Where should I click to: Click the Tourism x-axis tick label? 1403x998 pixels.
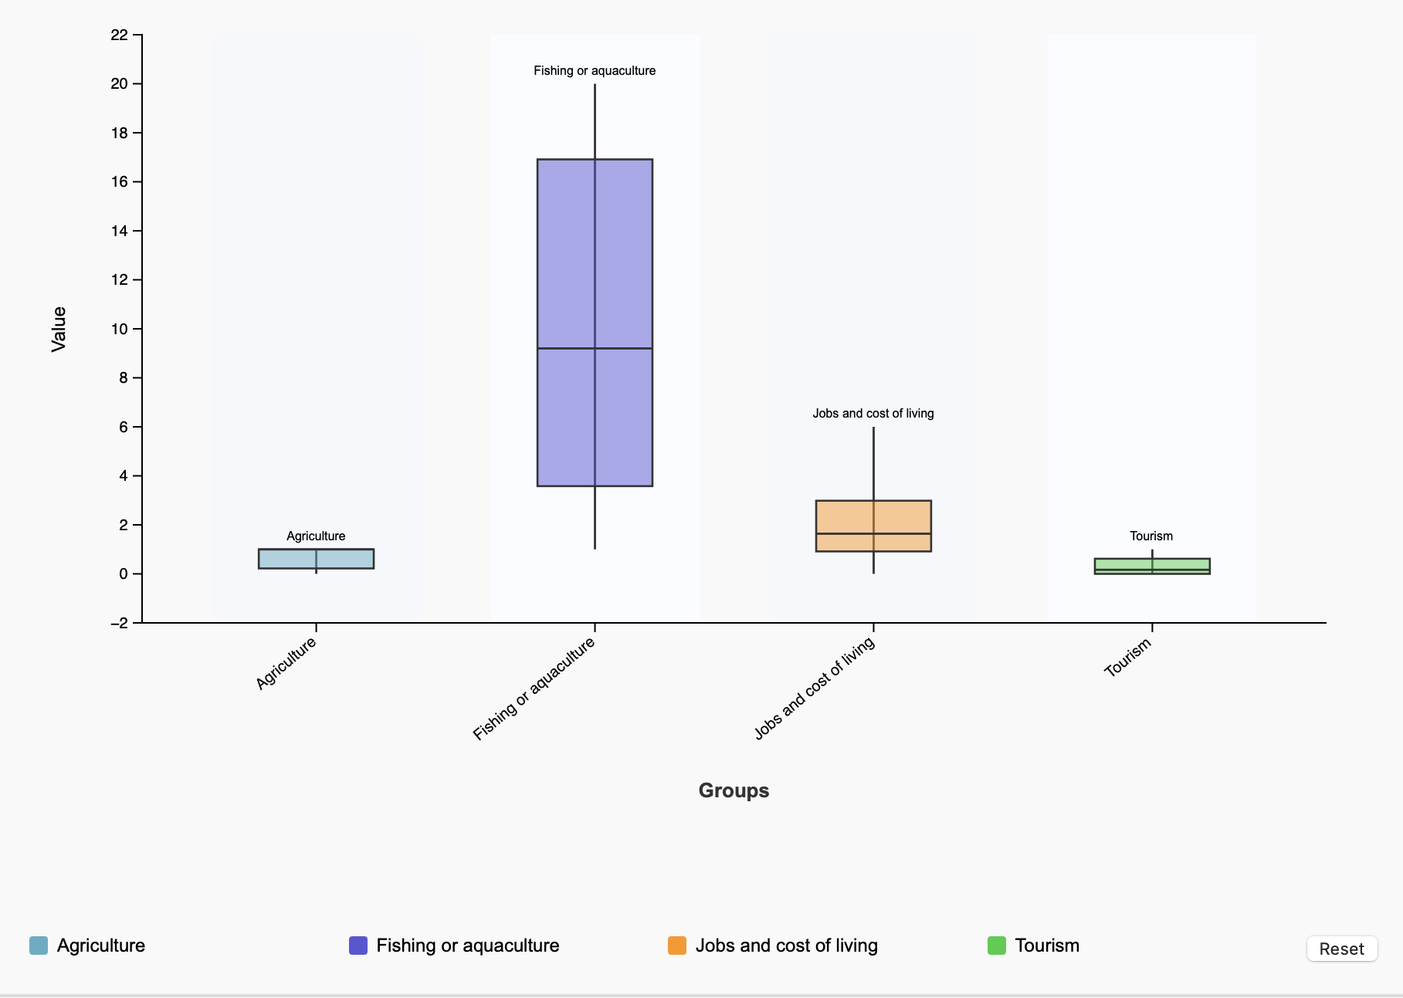1127,658
